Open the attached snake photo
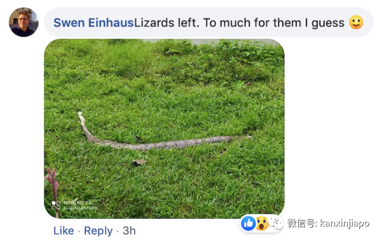Viewport: 382px width, 241px height. (x=164, y=129)
